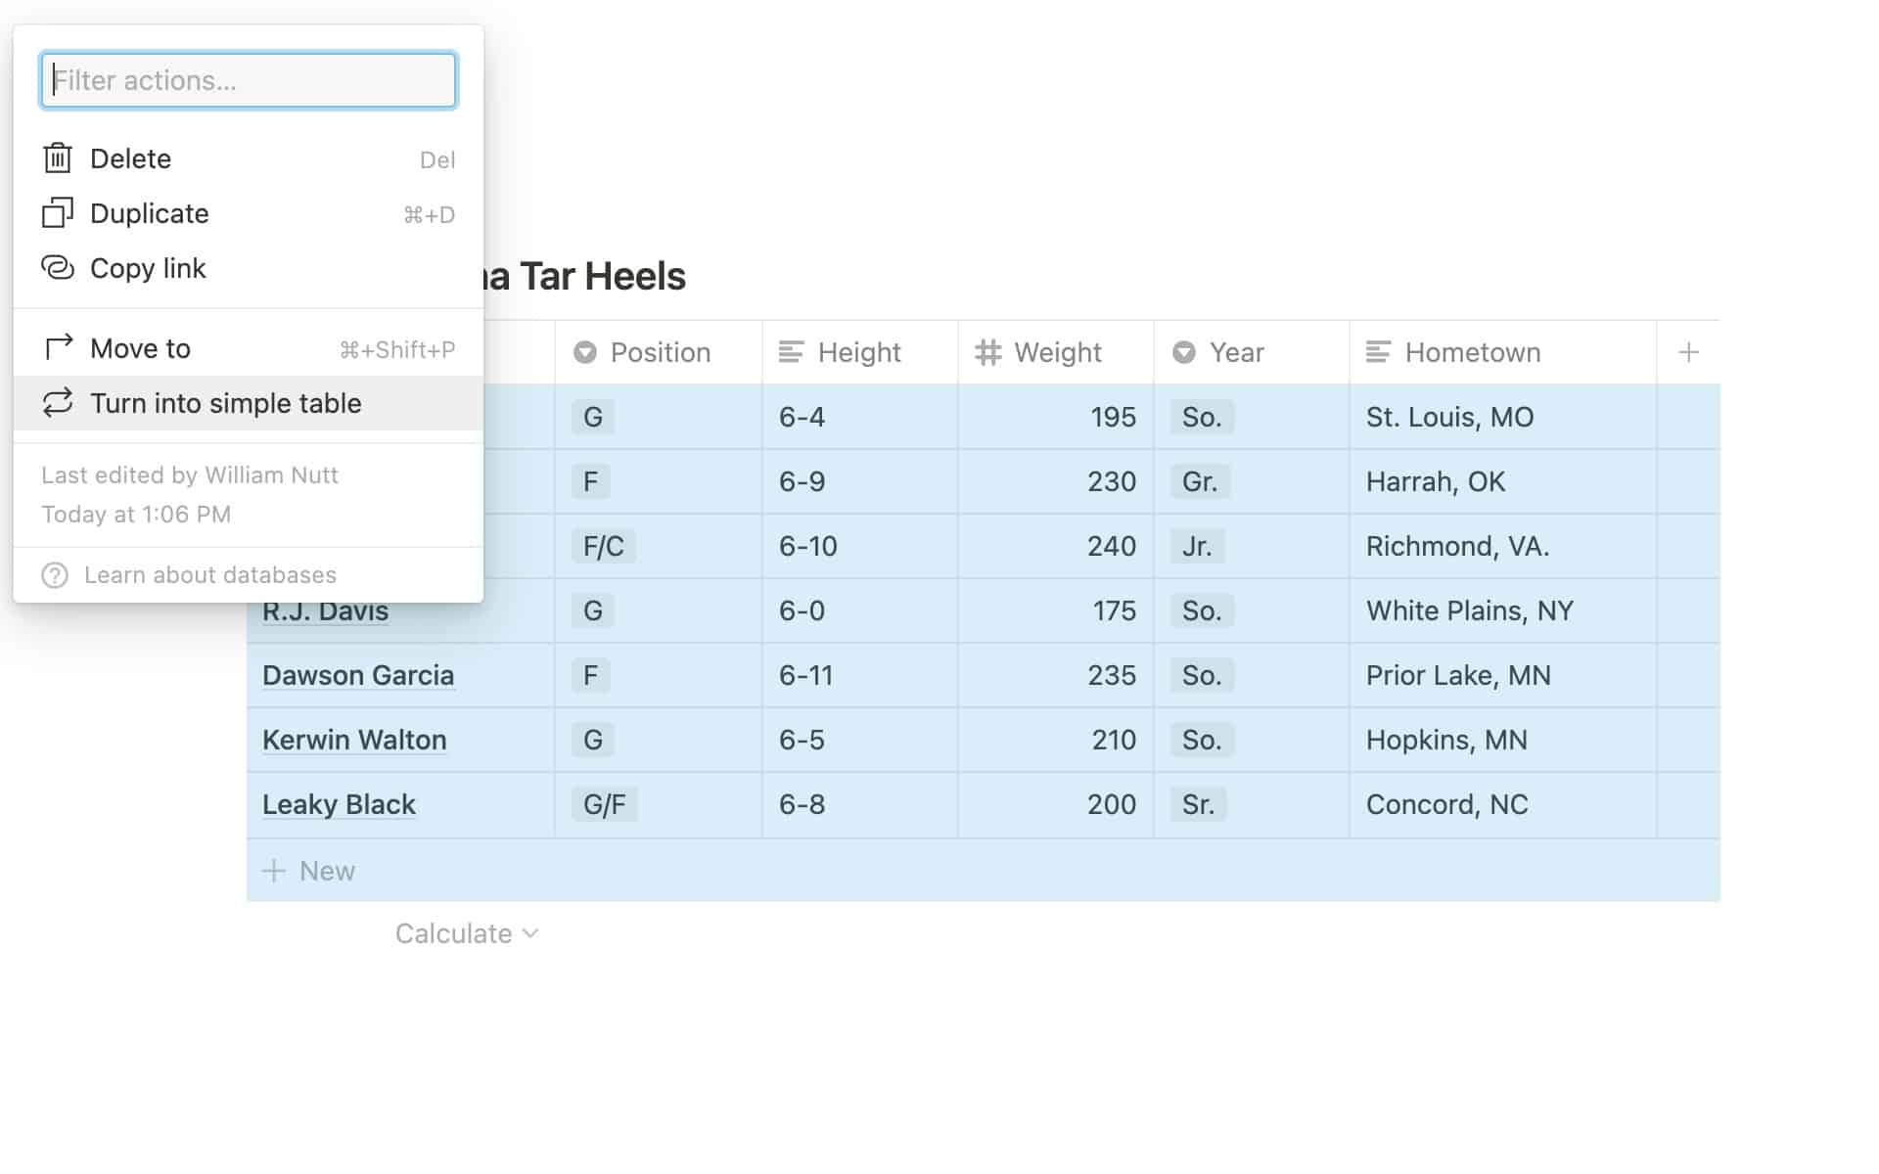Screen dimensions: 1879x1174
Task: Select the Gr. year tag
Action: pyautogui.click(x=1200, y=481)
